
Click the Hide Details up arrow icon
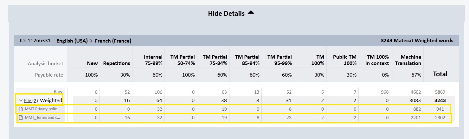pyautogui.click(x=251, y=13)
